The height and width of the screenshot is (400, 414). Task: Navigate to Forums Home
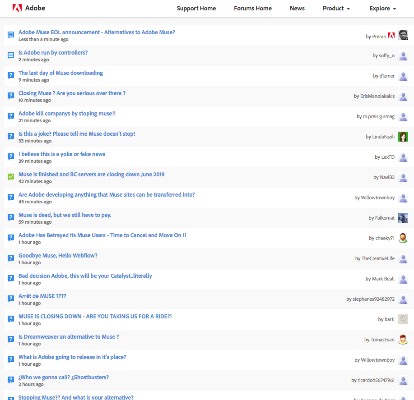253,9
